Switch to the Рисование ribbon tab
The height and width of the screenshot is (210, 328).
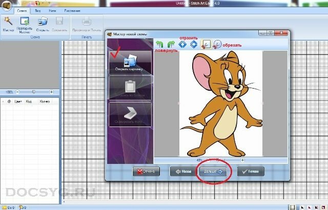(72, 11)
